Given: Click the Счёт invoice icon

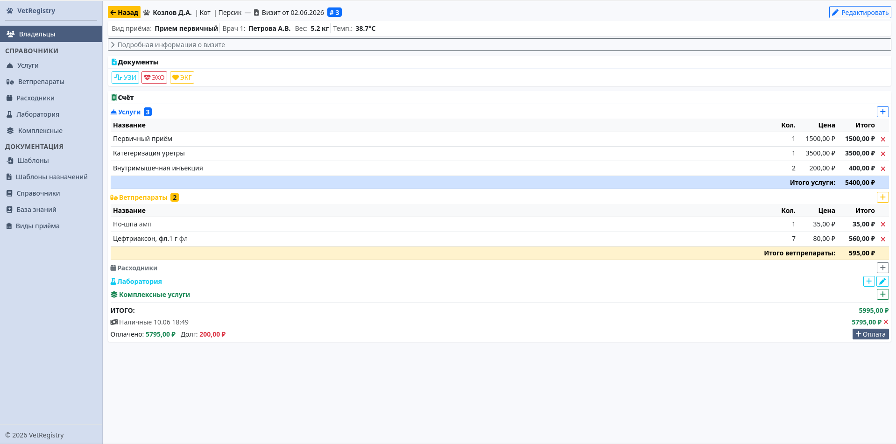Looking at the screenshot, I should [x=114, y=98].
